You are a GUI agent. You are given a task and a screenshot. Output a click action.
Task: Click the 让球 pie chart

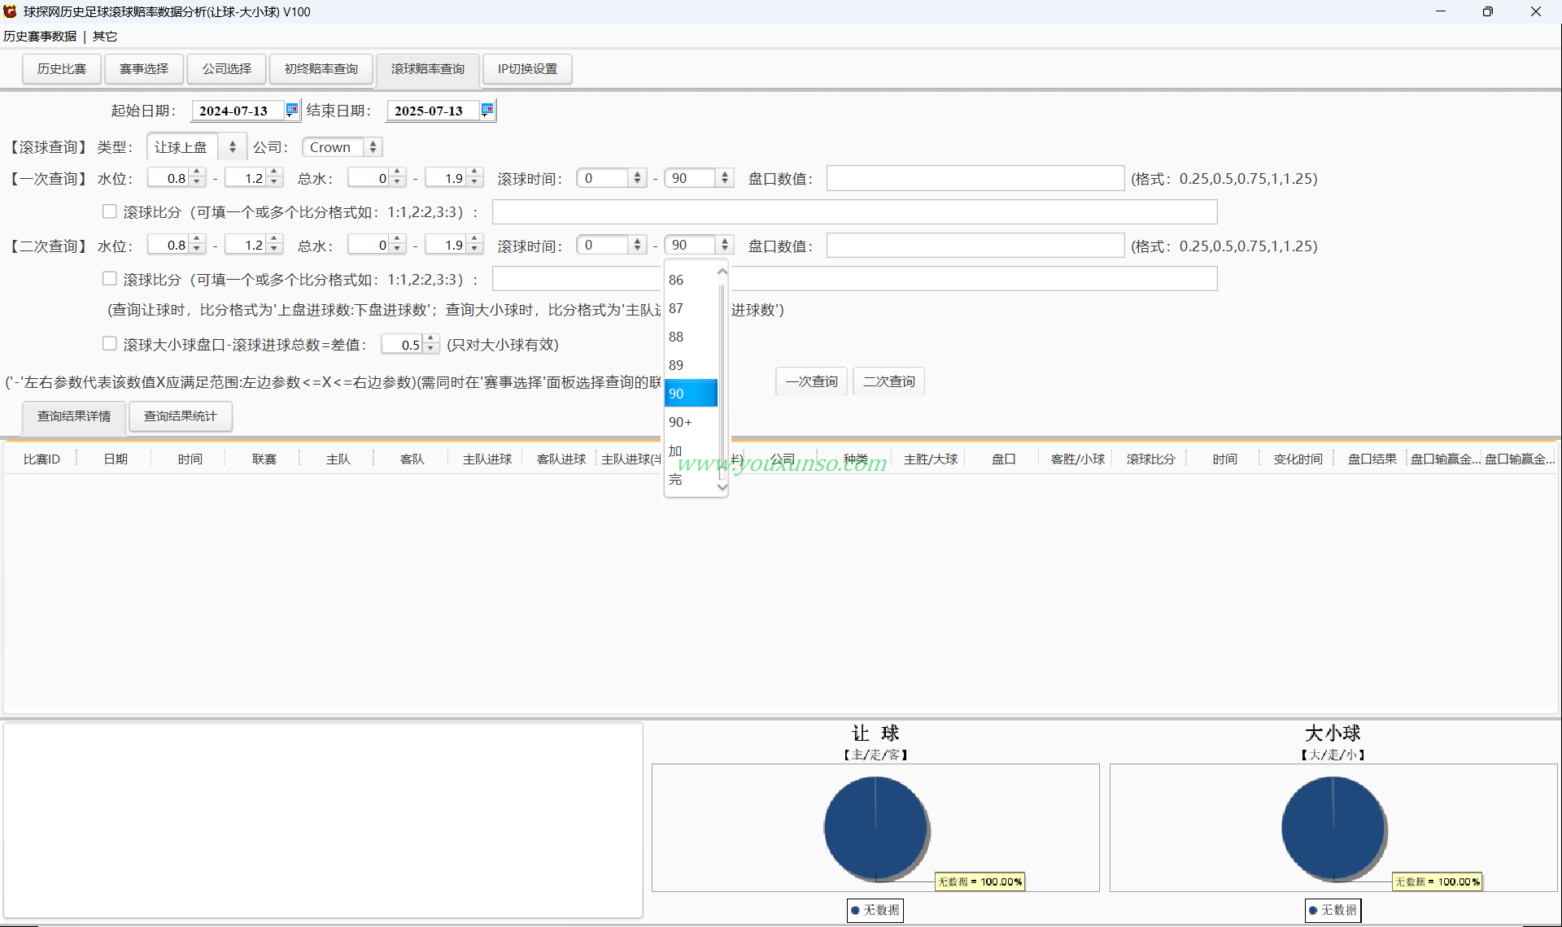coord(875,828)
